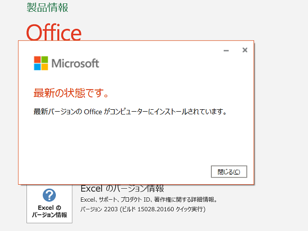
Task: Click the バージョン 2203 version text
Action: pos(99,209)
